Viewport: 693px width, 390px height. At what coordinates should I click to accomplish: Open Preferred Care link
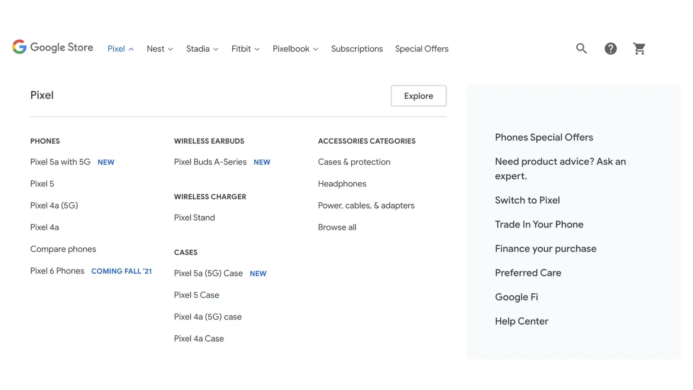click(528, 273)
